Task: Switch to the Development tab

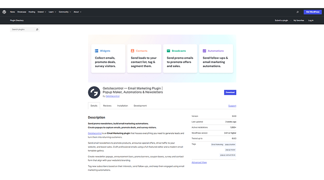Action: click(140, 106)
